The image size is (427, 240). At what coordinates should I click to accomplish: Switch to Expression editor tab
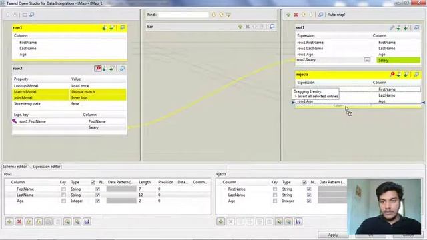click(x=46, y=167)
